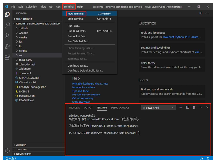Open the Search view in activity bar
215x162 pixels.
7,25
